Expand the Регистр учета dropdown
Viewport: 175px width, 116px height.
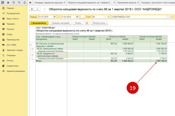pos(99,23)
